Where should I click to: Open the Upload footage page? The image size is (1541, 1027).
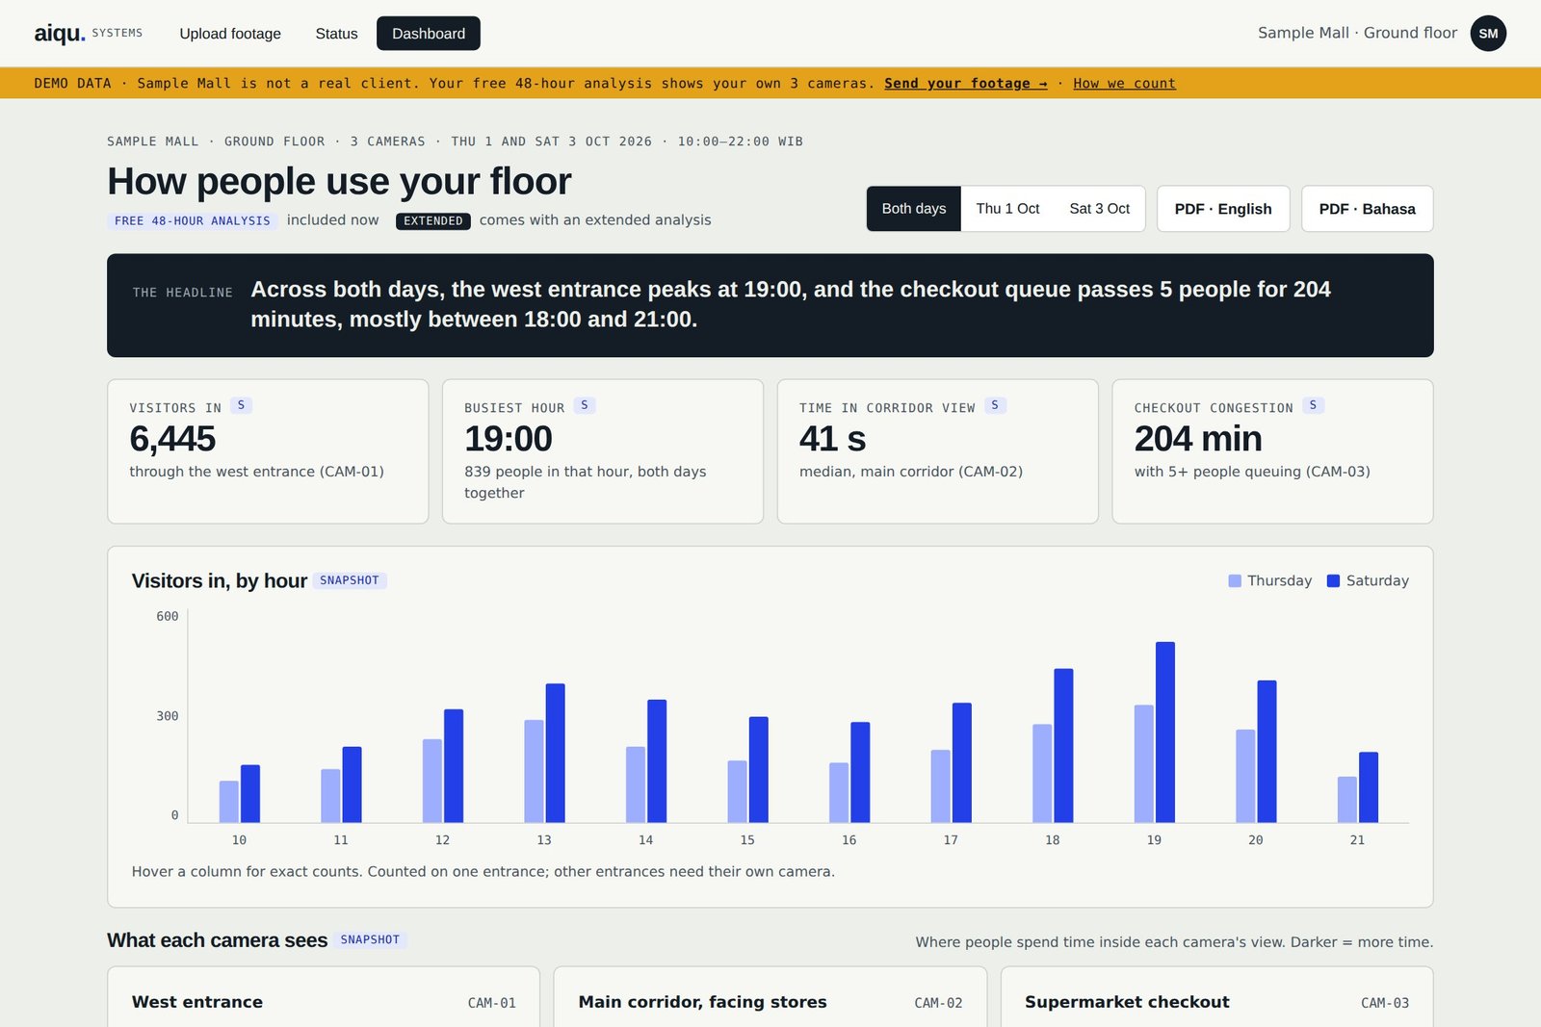tap(230, 33)
